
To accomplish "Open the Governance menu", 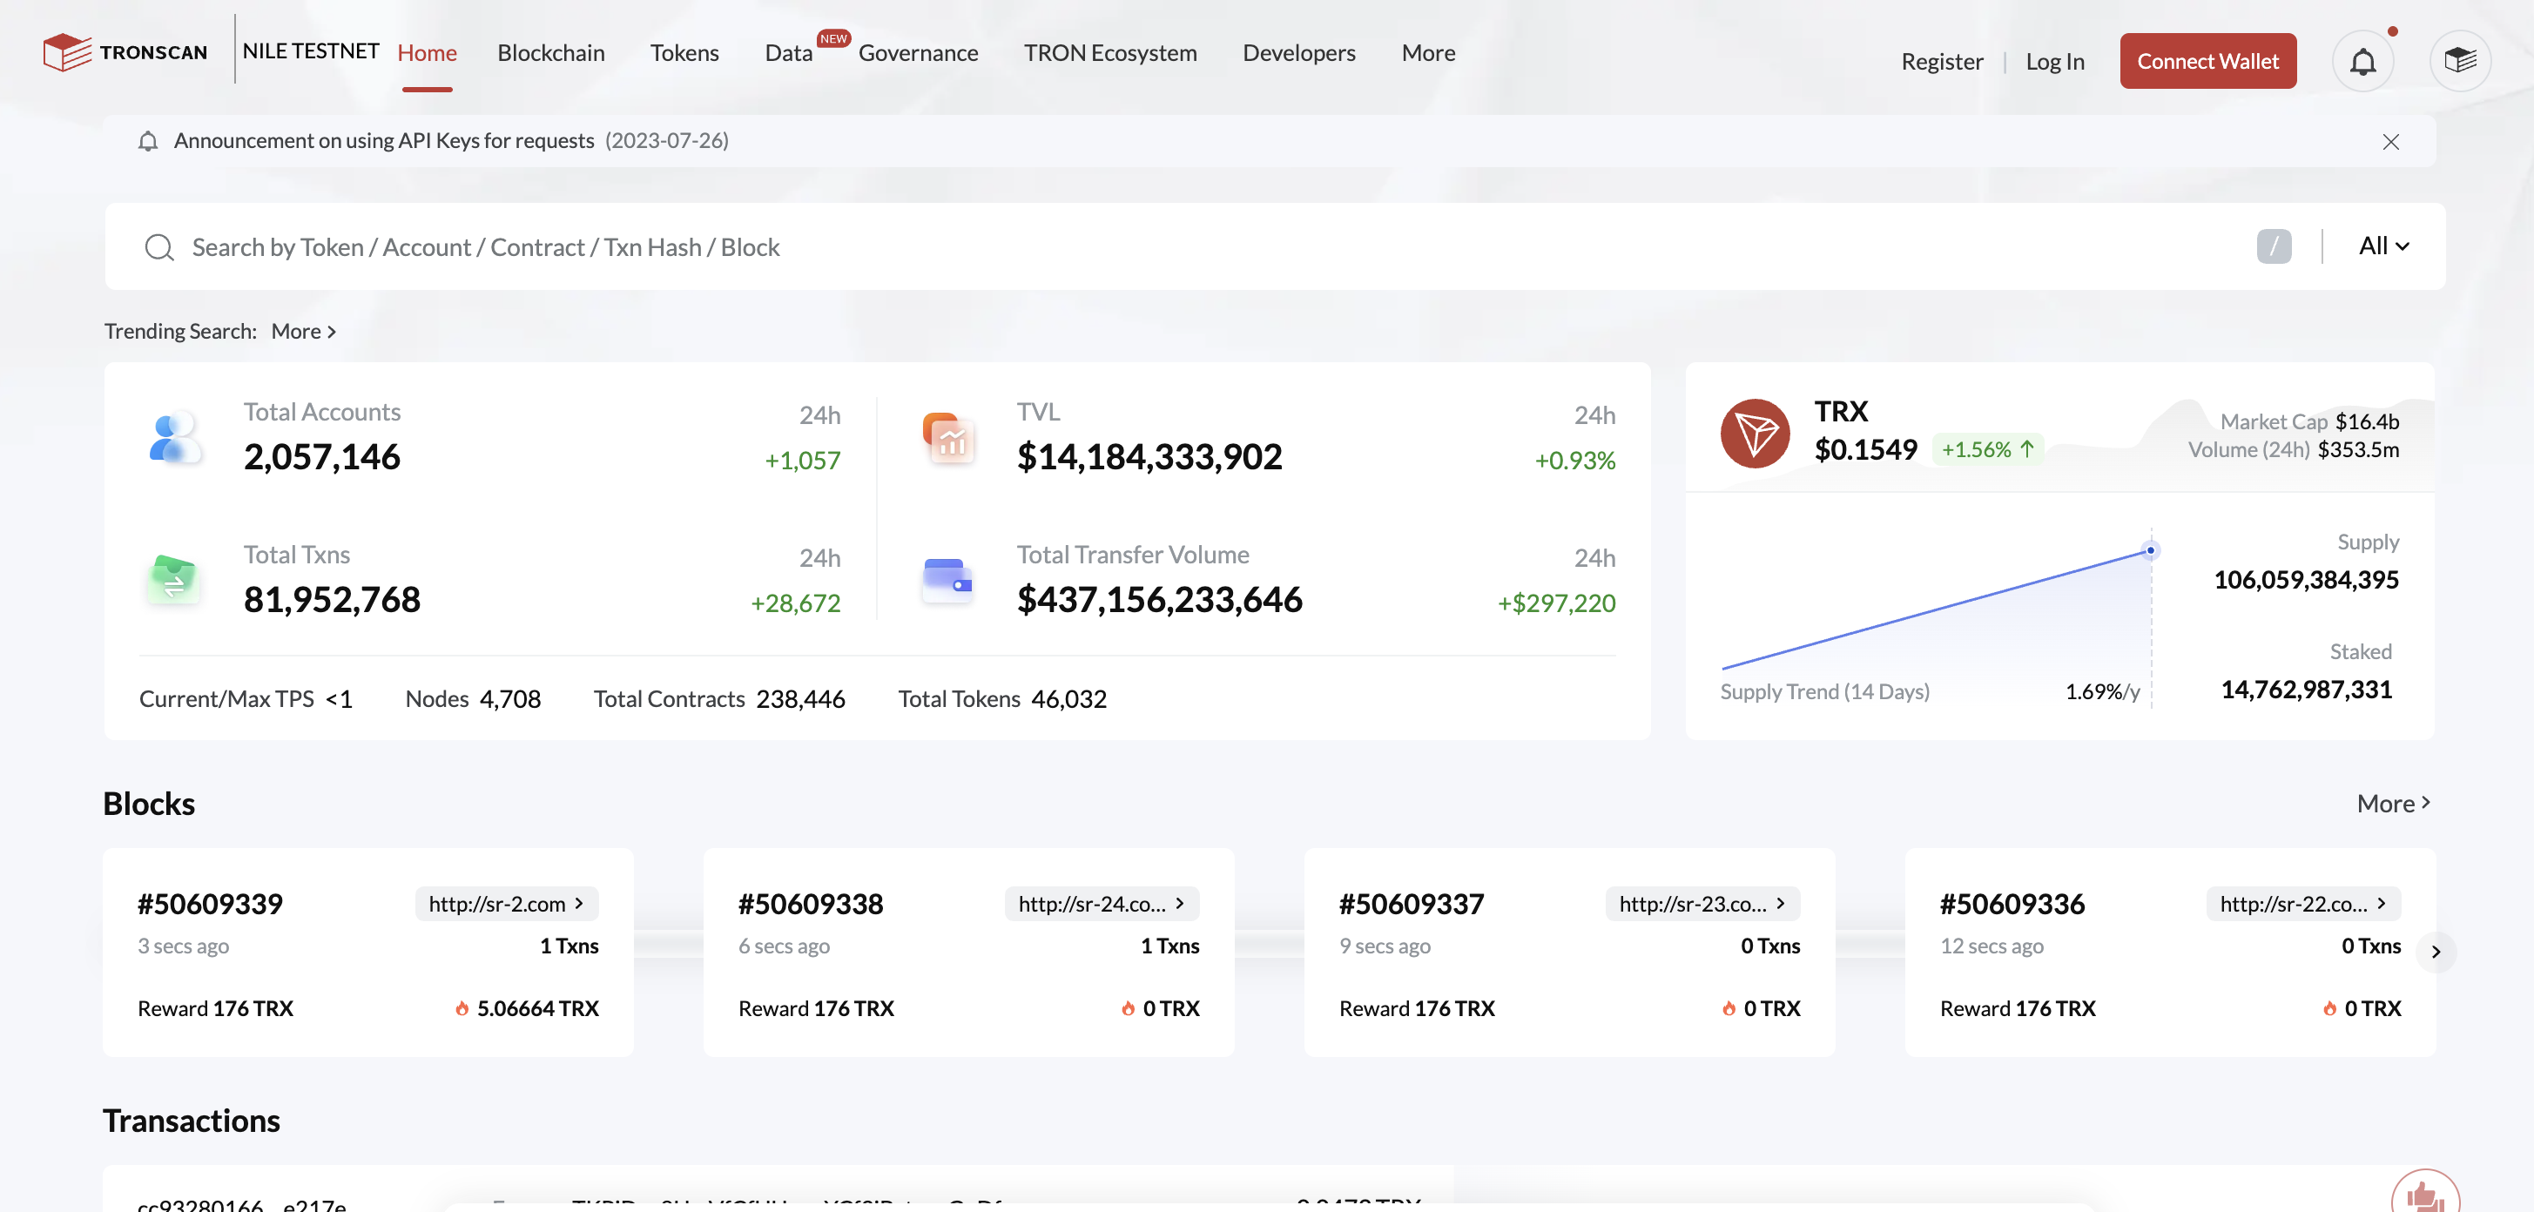I will coord(918,53).
